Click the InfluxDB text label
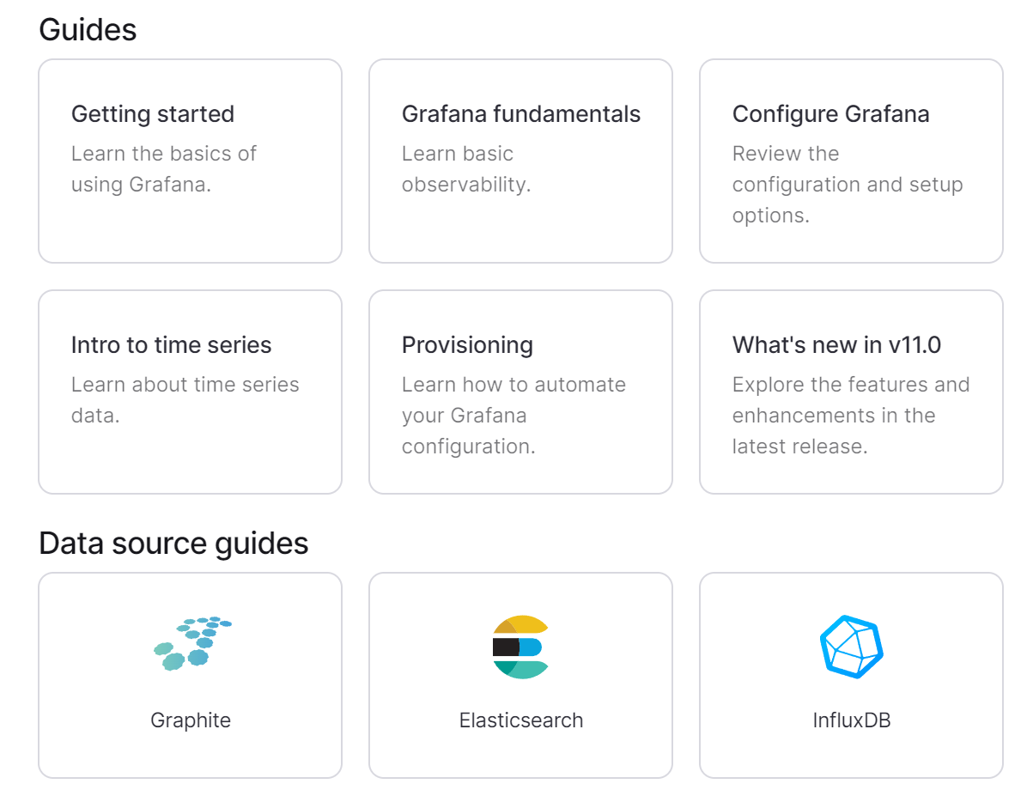This screenshot has width=1033, height=790. coord(852,720)
